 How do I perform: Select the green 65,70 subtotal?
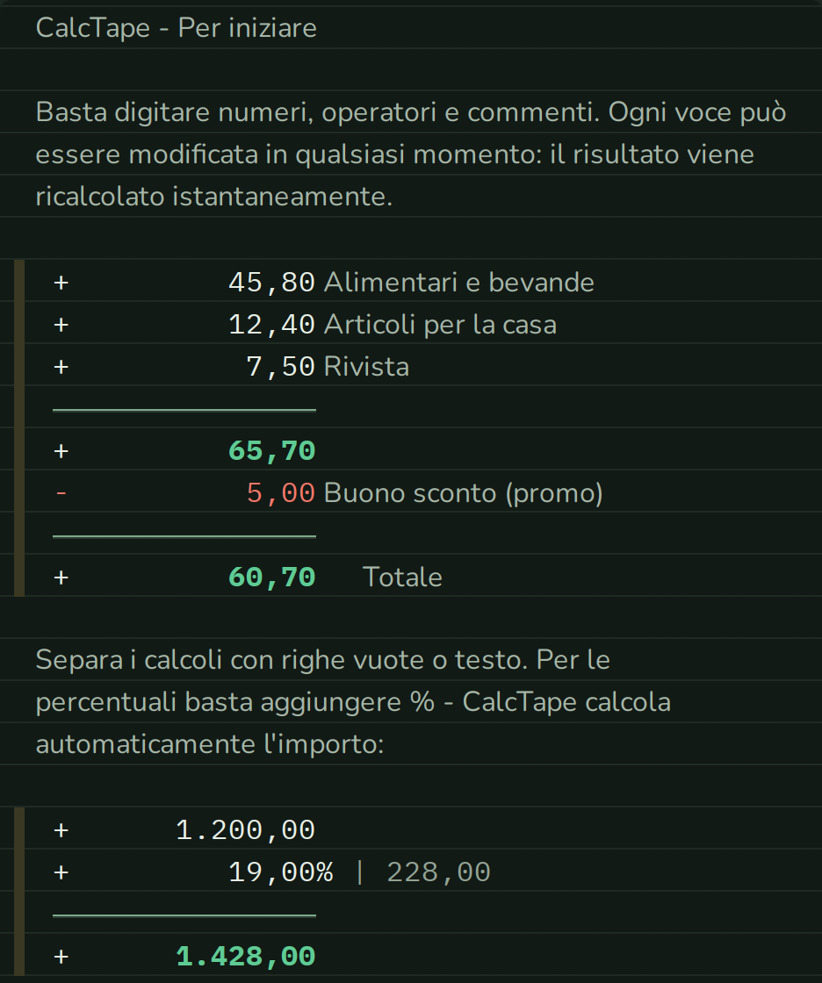click(271, 451)
